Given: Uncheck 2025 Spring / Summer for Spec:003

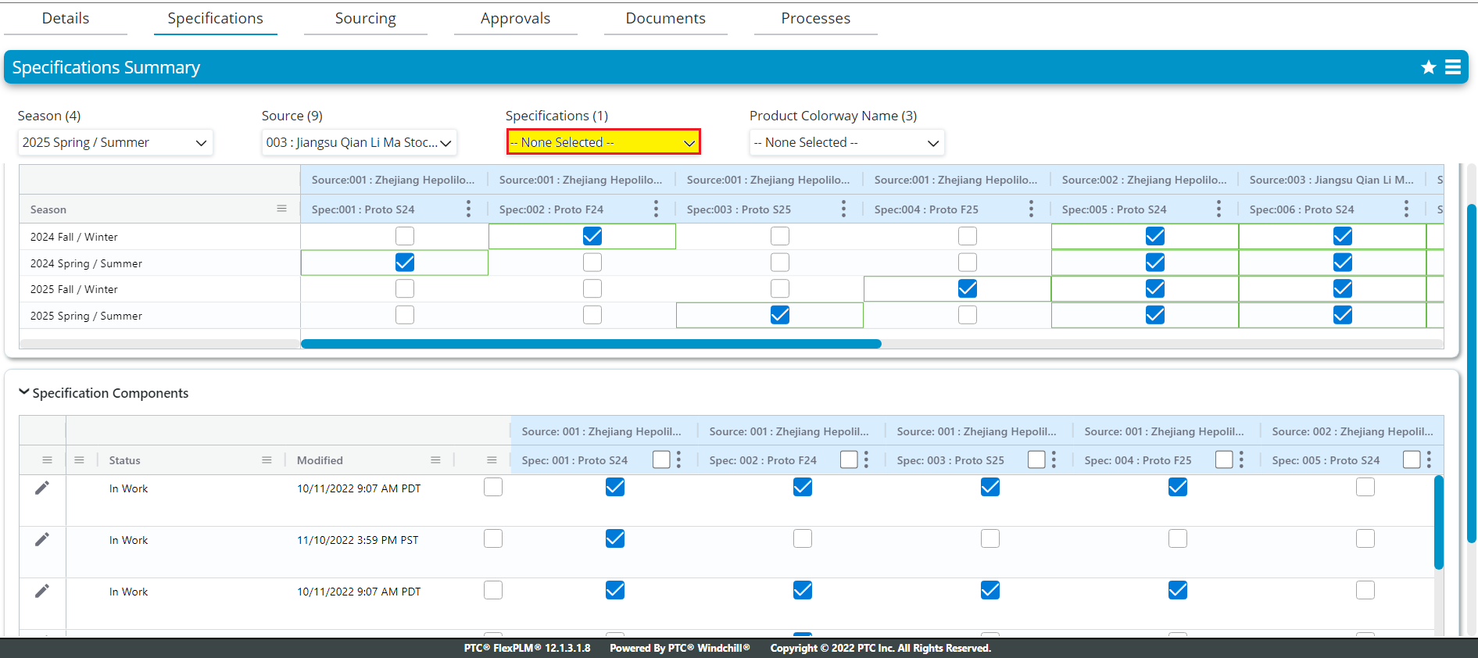Looking at the screenshot, I should point(780,315).
